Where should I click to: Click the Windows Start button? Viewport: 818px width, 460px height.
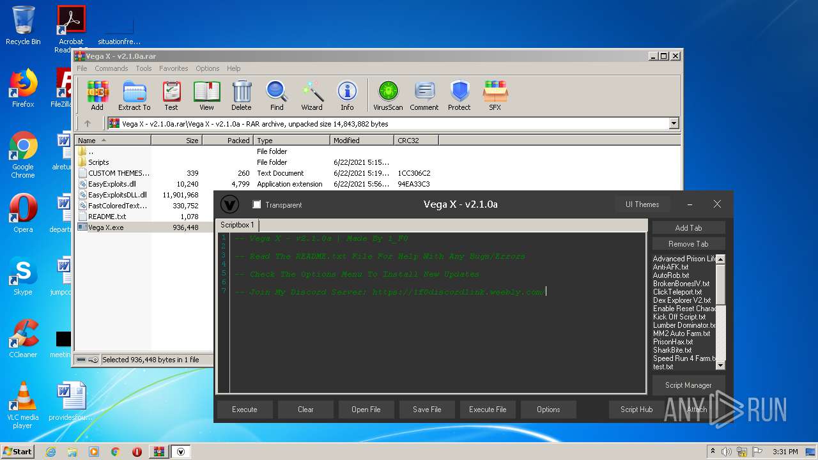17,452
